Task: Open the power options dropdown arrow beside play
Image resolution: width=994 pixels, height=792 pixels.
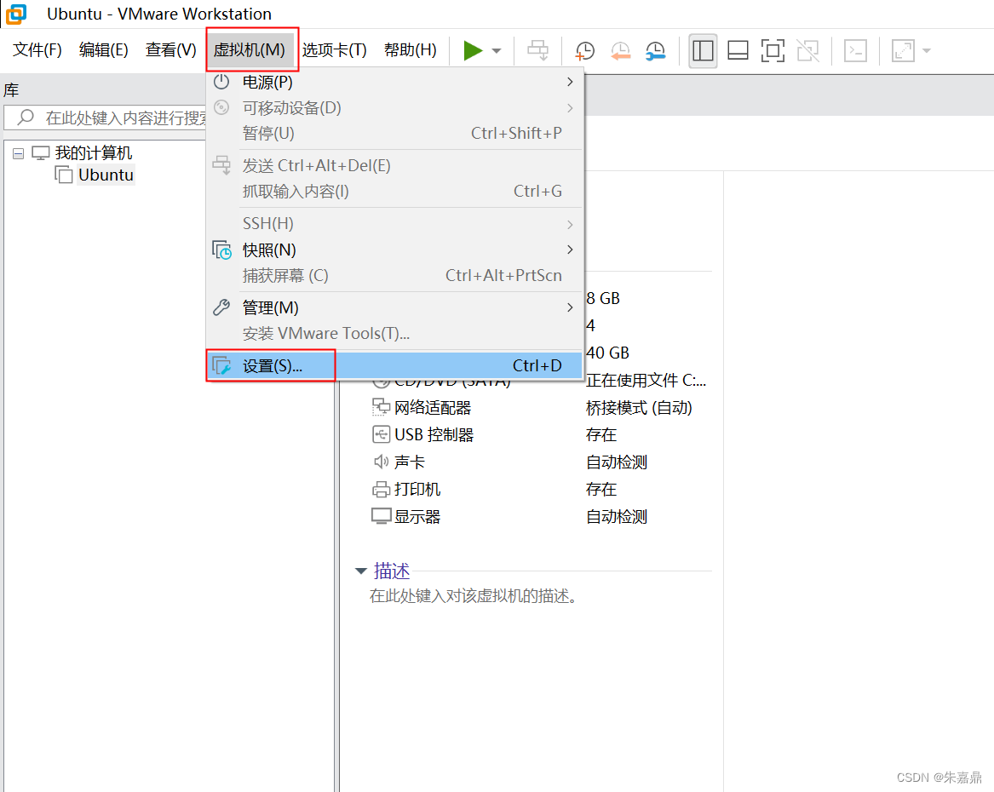Action: pyautogui.click(x=497, y=51)
